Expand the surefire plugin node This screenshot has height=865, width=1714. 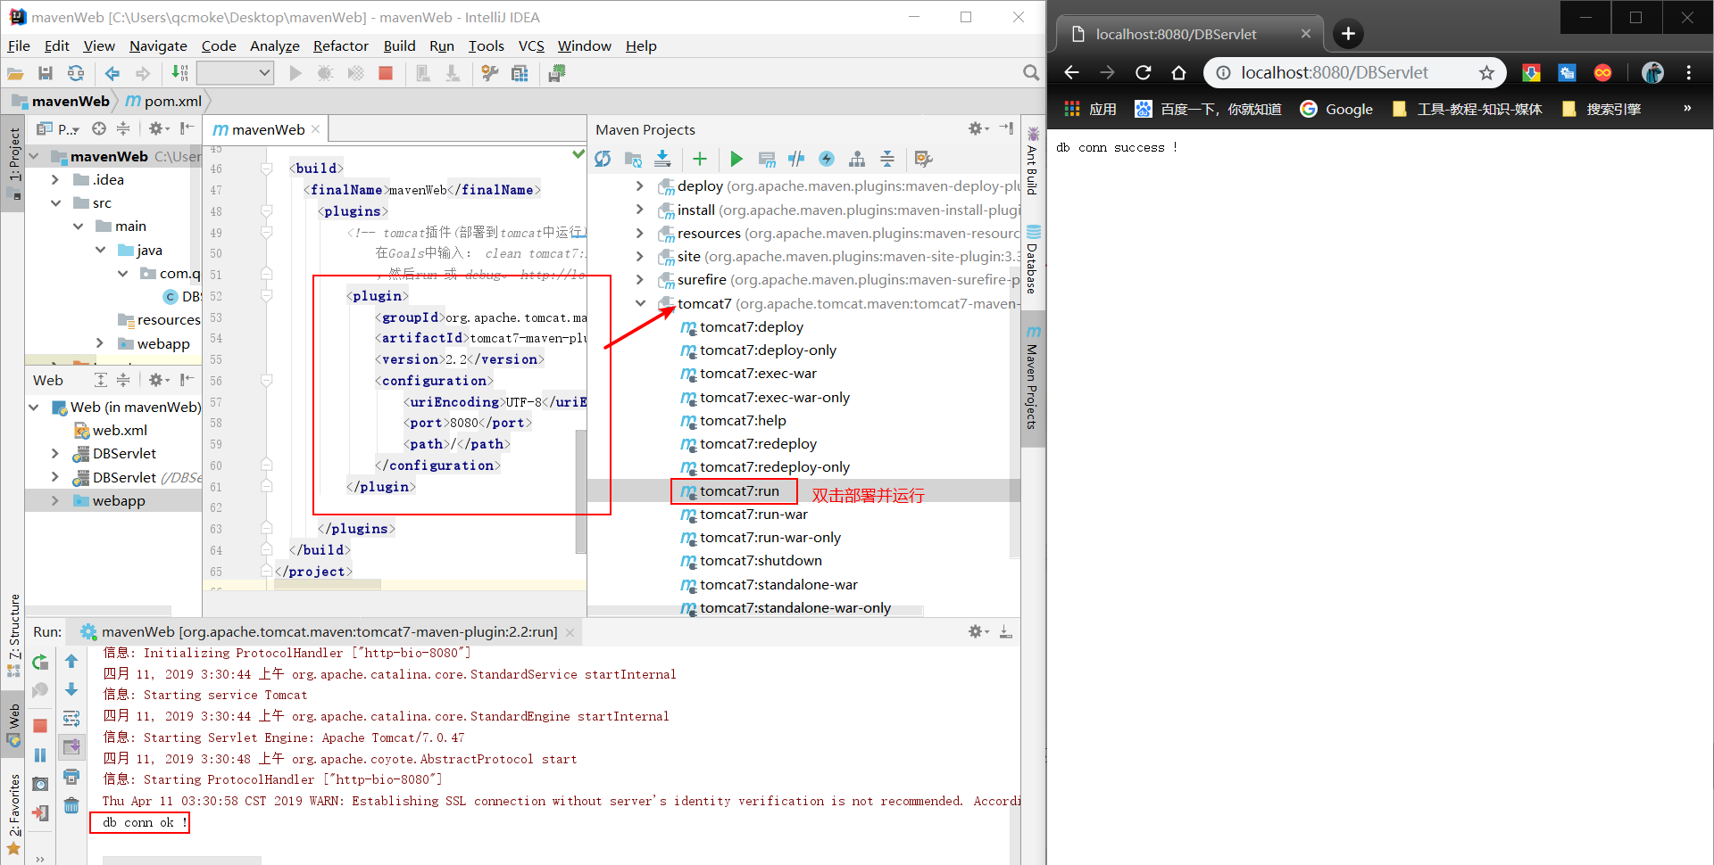point(640,279)
